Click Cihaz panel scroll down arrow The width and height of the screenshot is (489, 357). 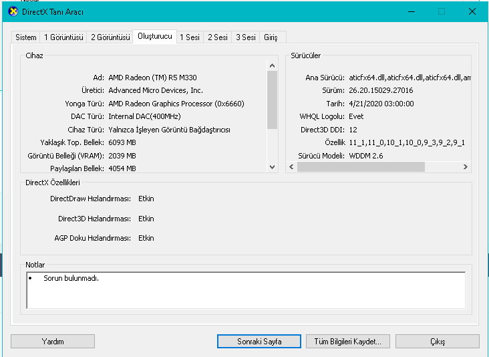273,167
